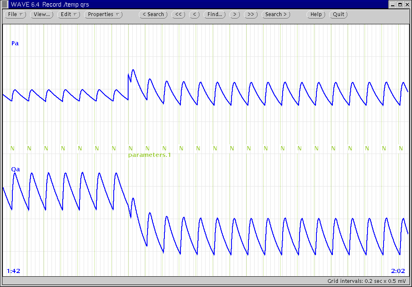Open the window menu icon in title bar
Viewport: 412px width, 287px height.
(5, 4)
